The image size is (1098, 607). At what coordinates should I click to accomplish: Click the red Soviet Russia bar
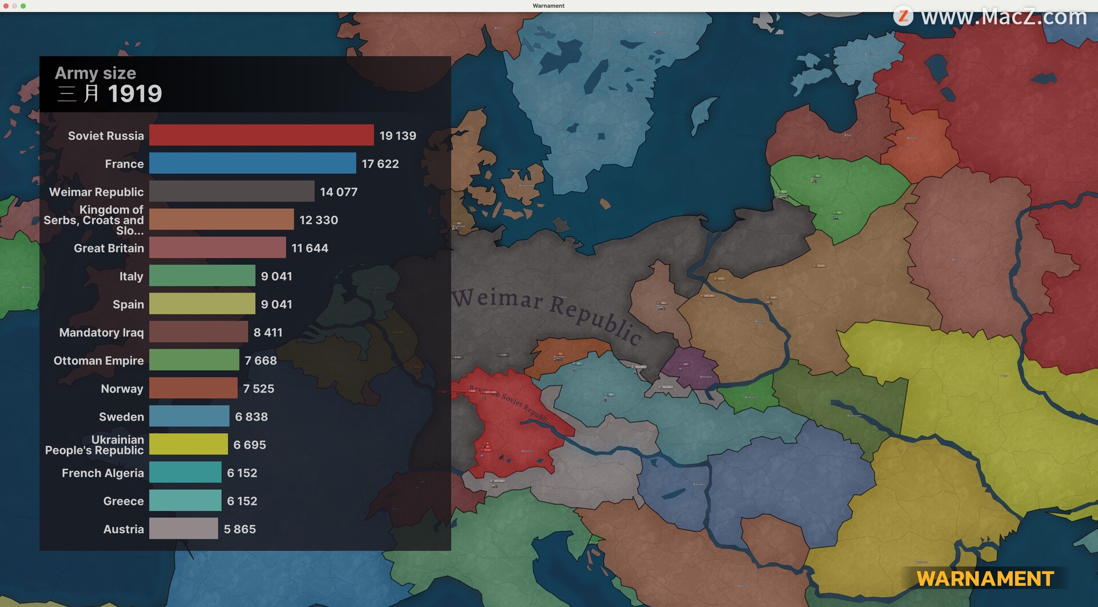[261, 135]
